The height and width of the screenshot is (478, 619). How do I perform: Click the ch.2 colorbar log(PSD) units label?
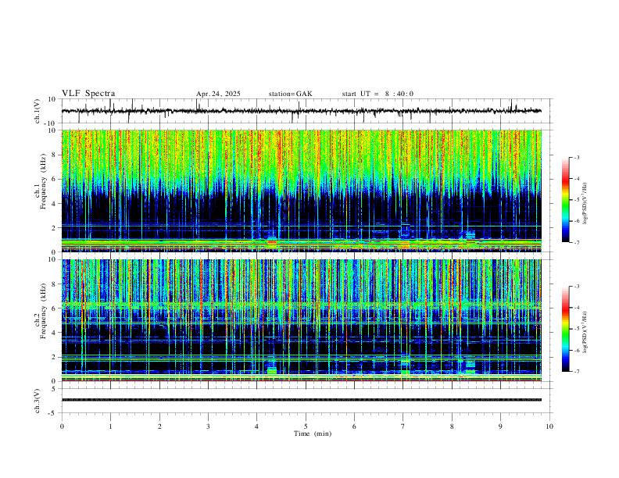pos(585,332)
